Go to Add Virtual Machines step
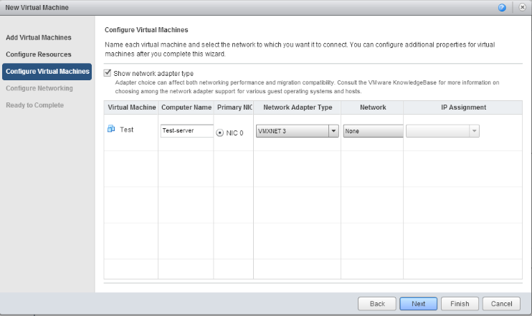This screenshot has height=316, width=532. point(39,38)
